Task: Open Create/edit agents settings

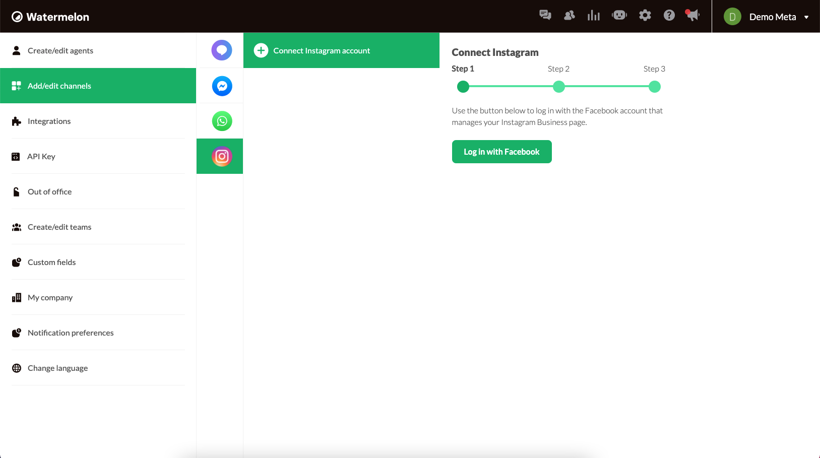Action: pos(98,50)
